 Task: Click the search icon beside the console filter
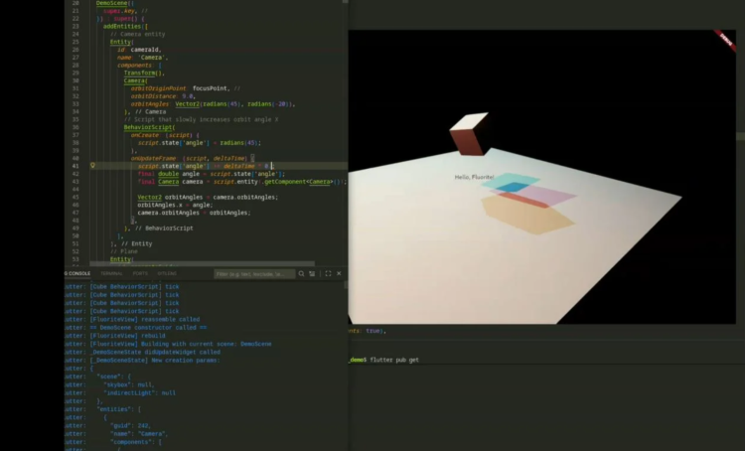click(x=302, y=273)
